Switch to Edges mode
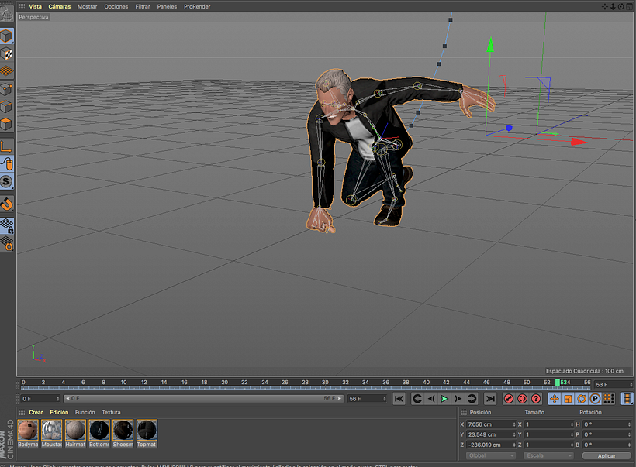 [x=6, y=107]
